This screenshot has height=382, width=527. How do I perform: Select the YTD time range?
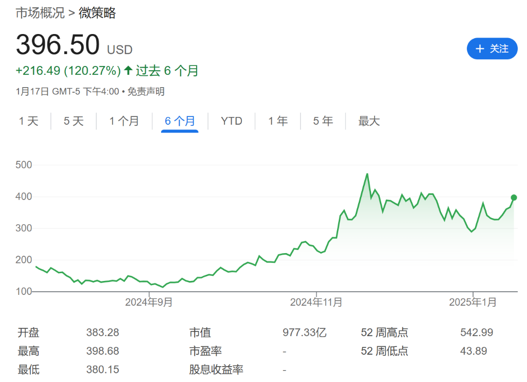point(231,121)
